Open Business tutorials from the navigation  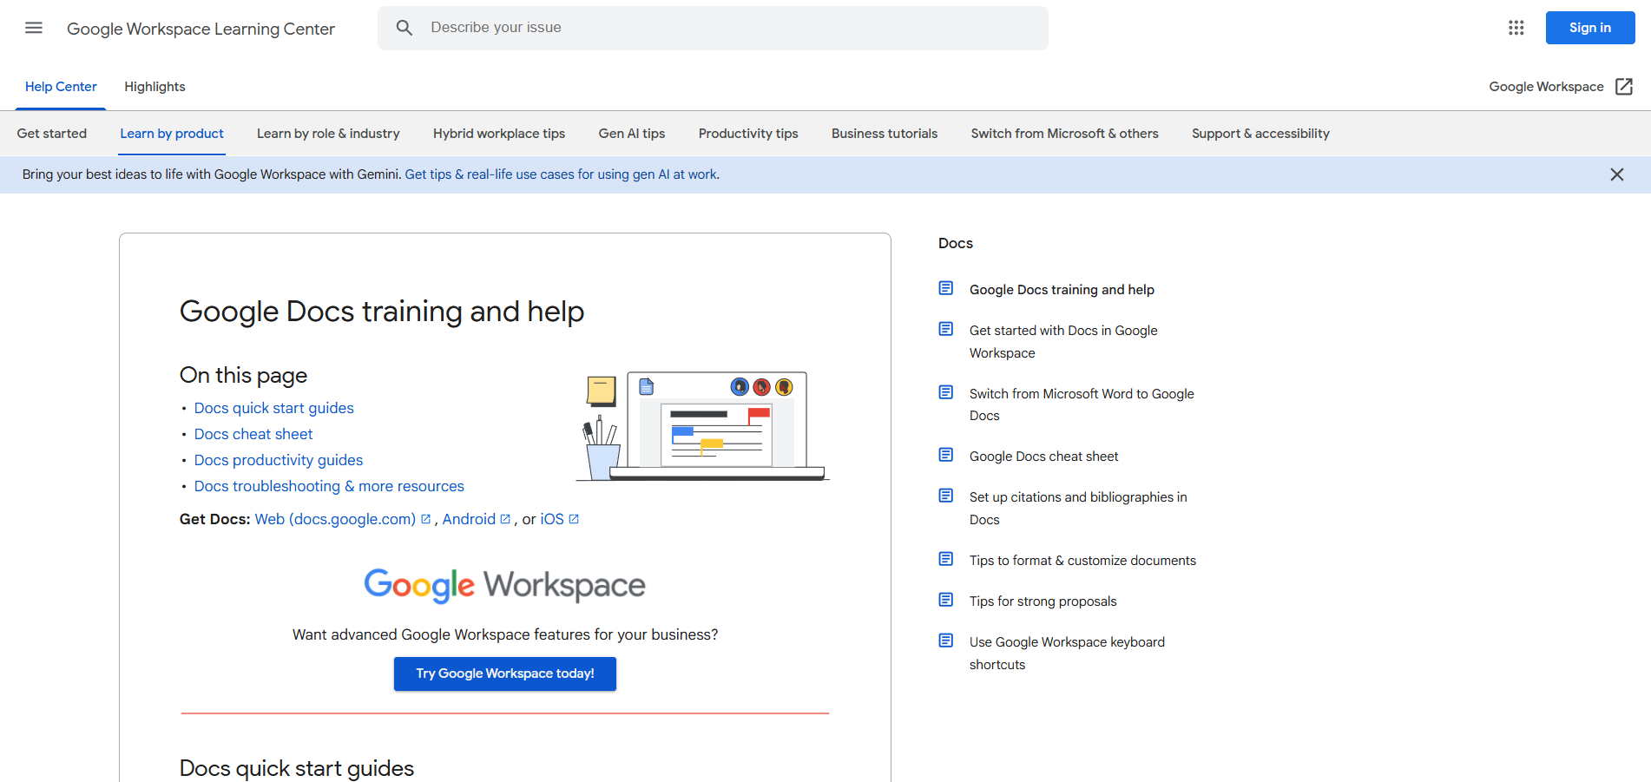(x=884, y=133)
